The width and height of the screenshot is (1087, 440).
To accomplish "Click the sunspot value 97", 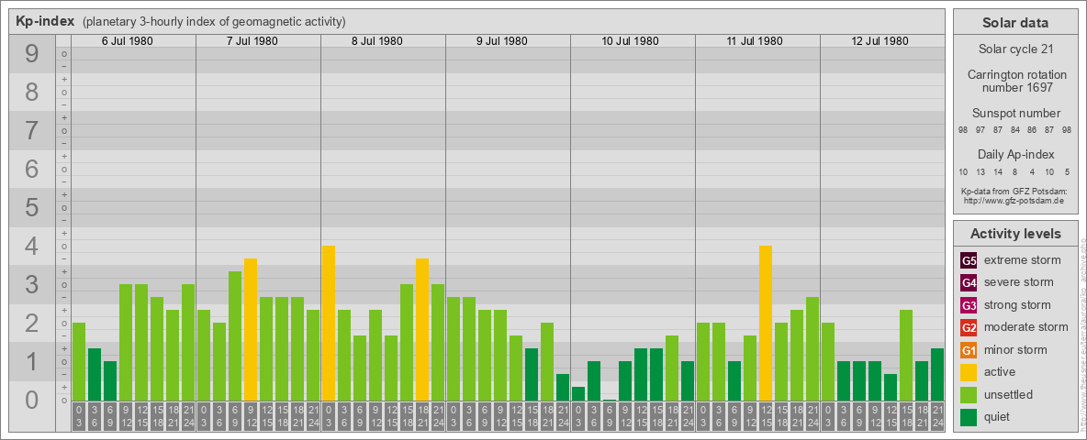I will (x=981, y=131).
